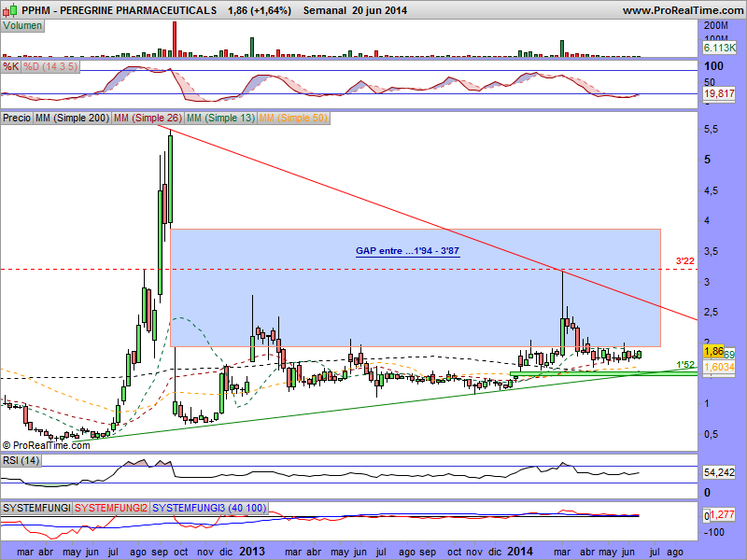Open MM (Simple 13) moving average settings
Screen dimensions: 747x560
pos(220,118)
